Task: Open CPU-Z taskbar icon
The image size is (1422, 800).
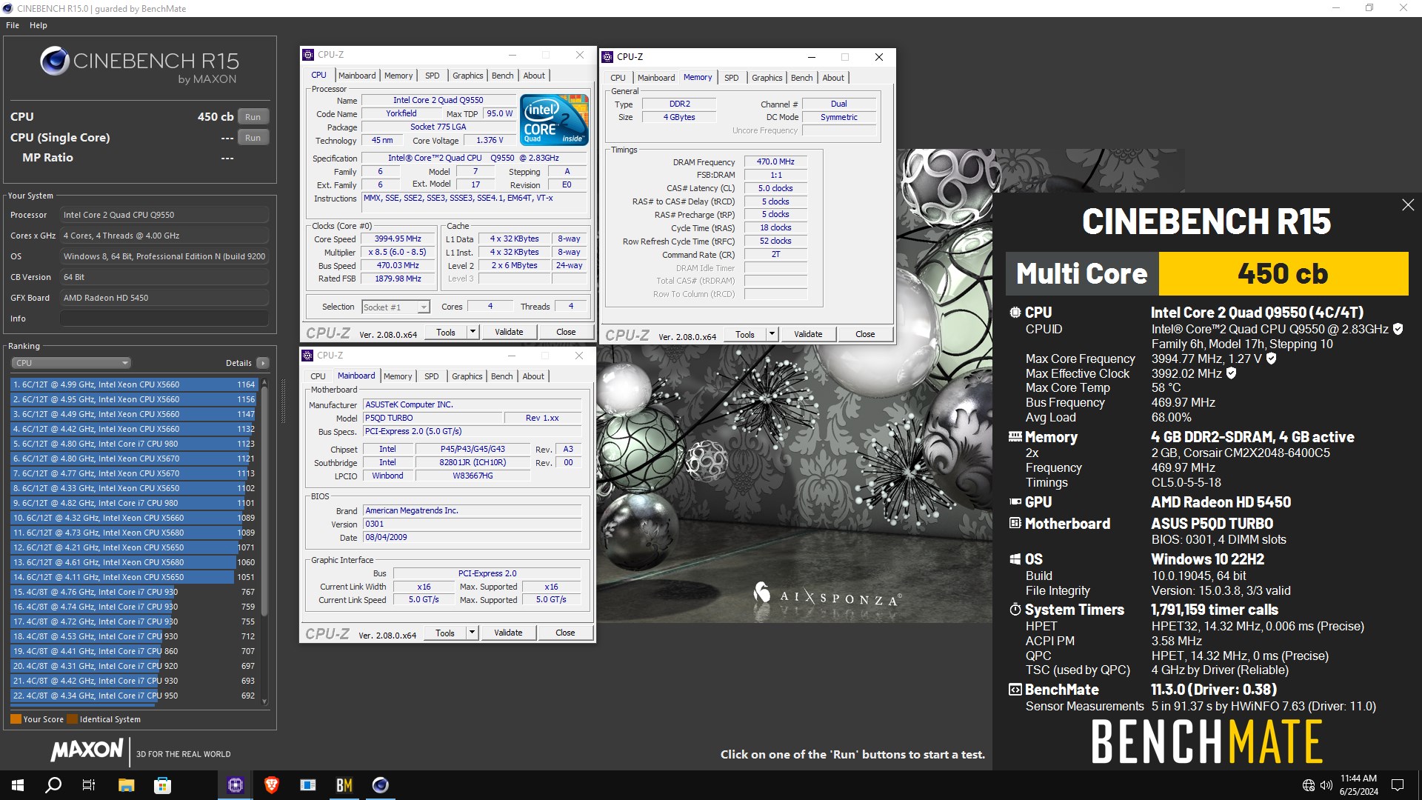Action: (x=236, y=785)
